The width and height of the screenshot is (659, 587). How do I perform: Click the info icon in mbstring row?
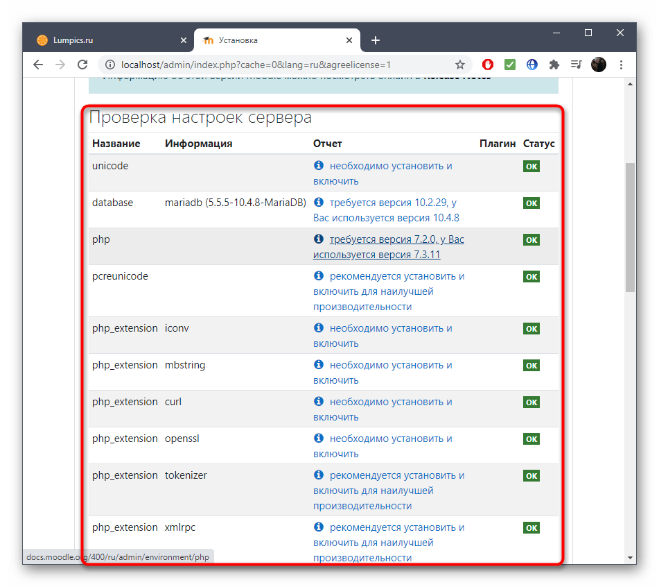[319, 364]
